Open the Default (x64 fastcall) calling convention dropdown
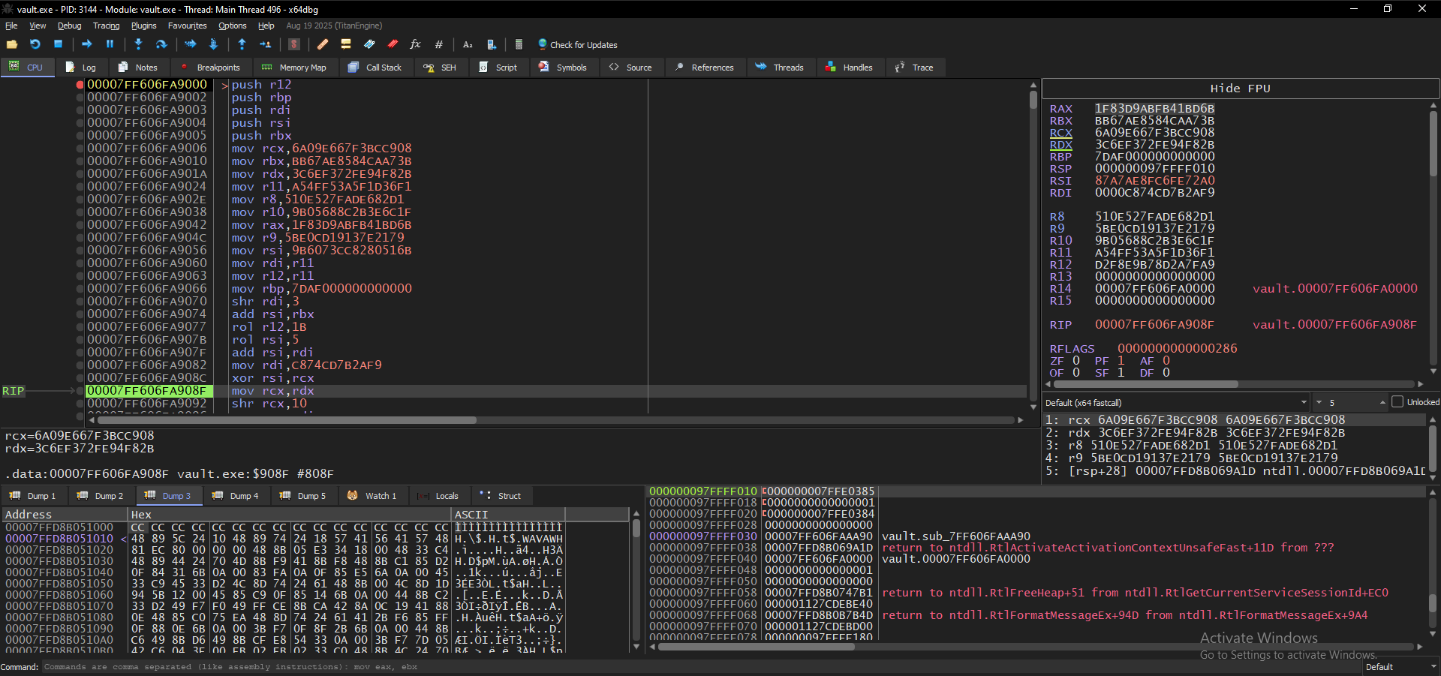1441x676 pixels. coord(1175,402)
